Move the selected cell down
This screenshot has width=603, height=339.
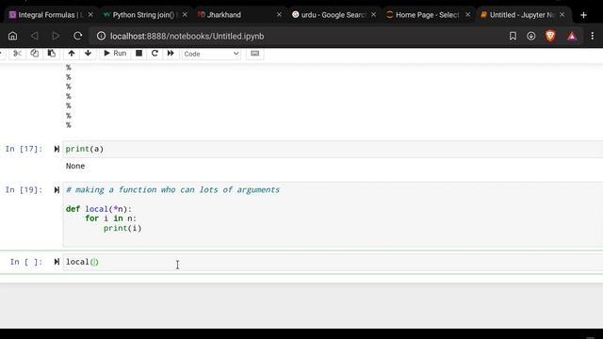(88, 54)
